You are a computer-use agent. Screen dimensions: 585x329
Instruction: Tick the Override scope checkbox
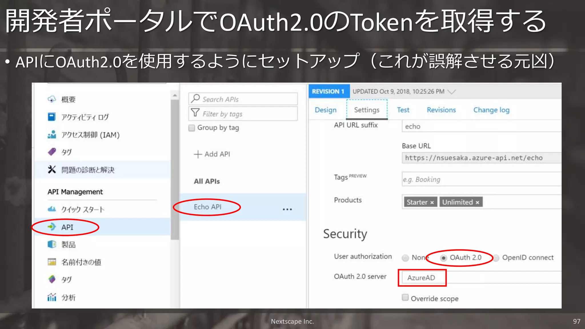pos(405,297)
